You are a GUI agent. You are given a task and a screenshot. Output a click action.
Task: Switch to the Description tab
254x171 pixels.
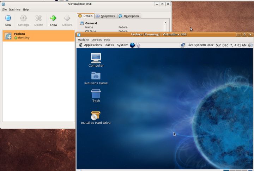[x=129, y=16]
